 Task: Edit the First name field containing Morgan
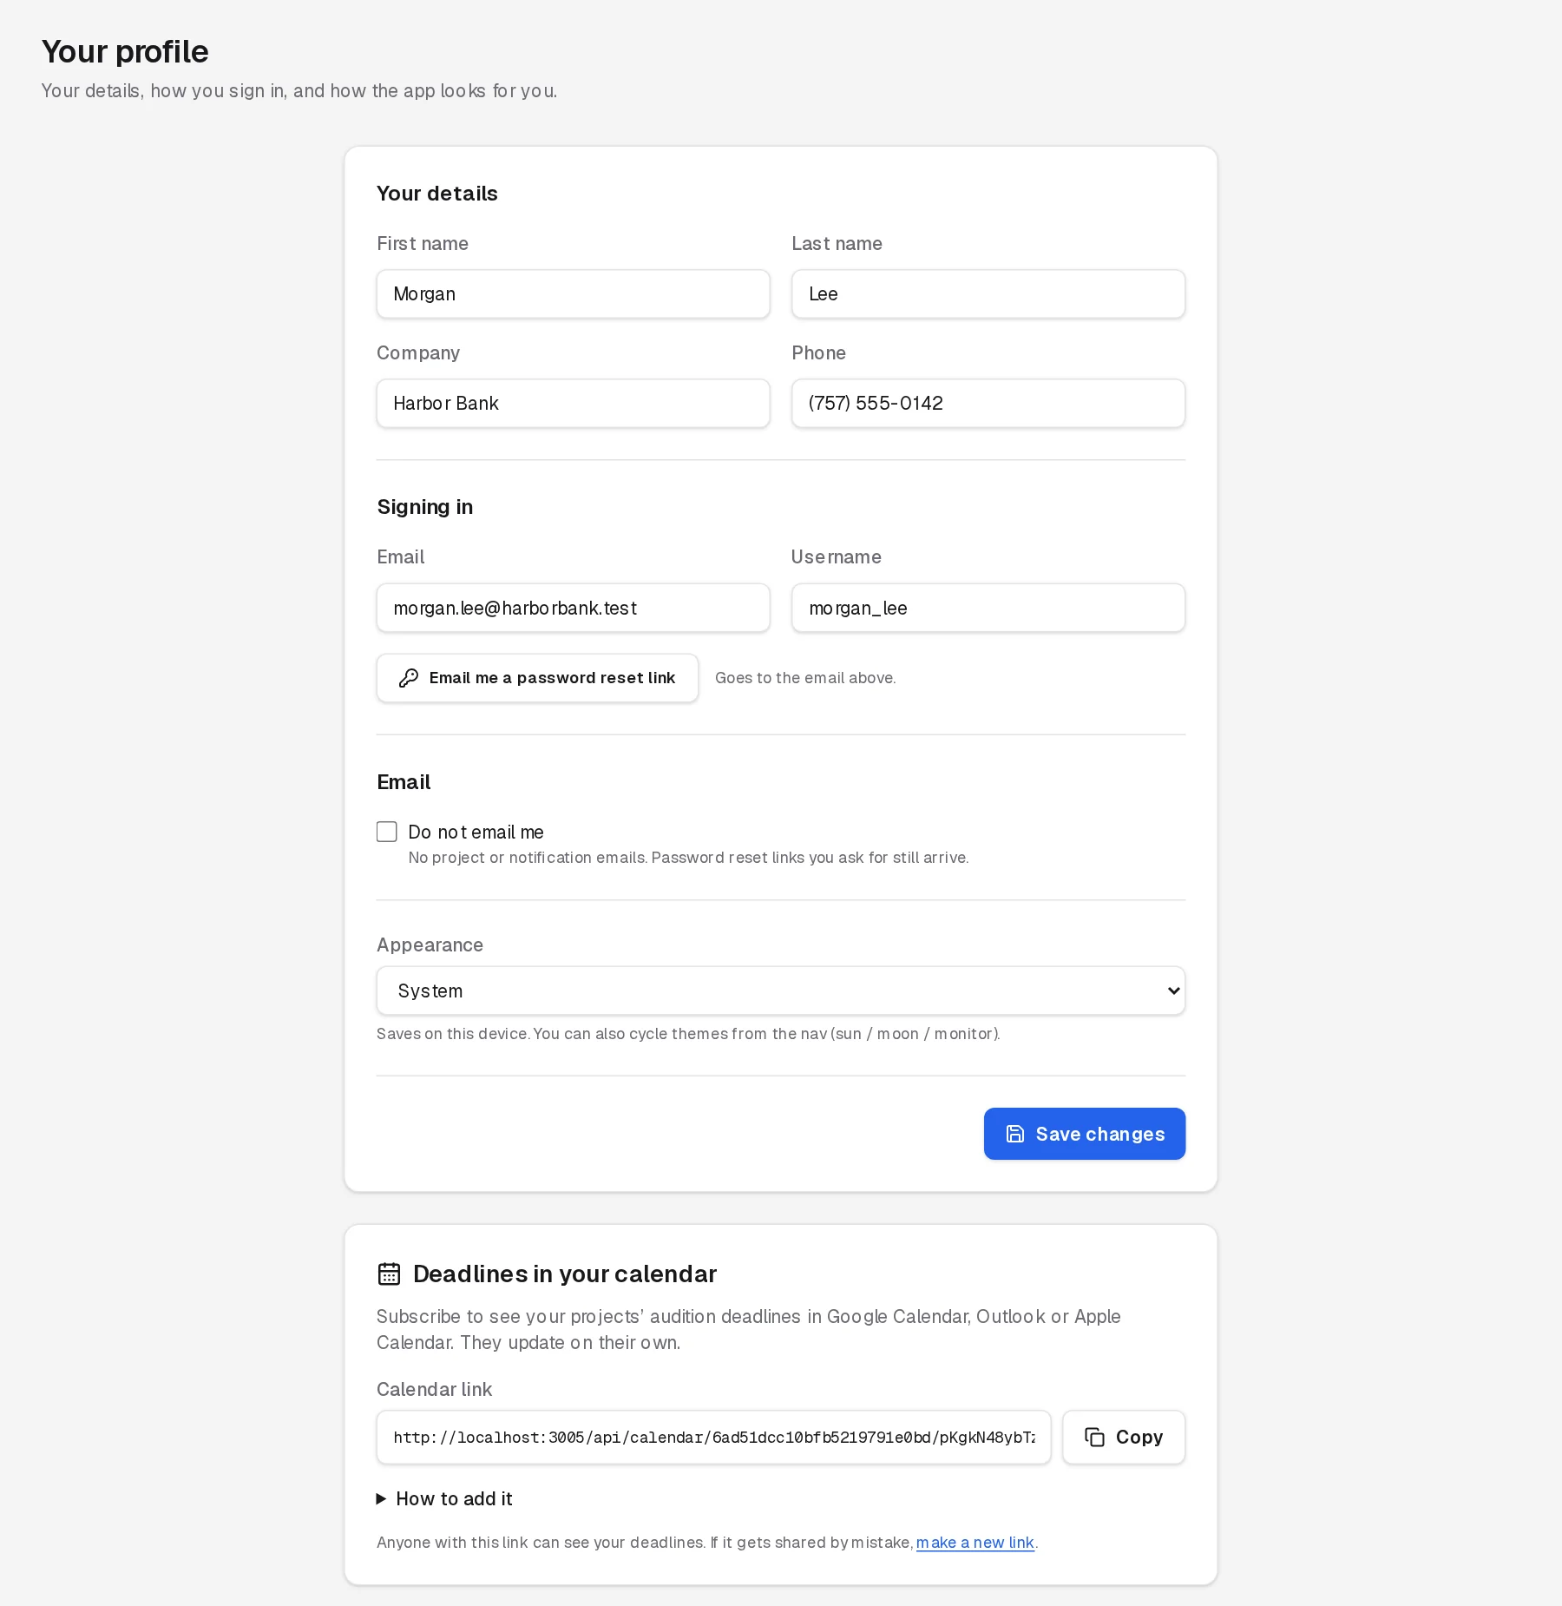pos(574,293)
